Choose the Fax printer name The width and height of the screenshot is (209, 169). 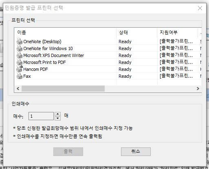coord(27,76)
